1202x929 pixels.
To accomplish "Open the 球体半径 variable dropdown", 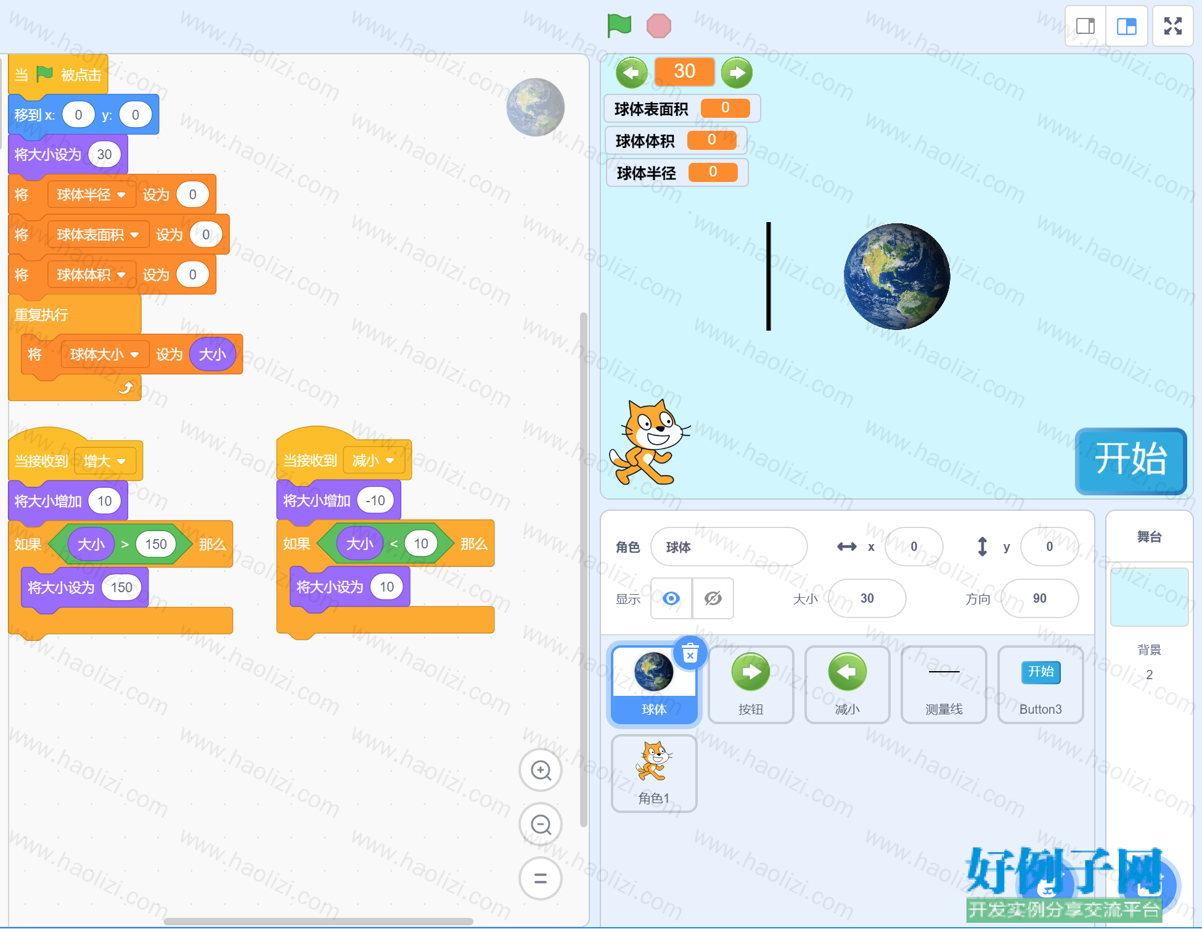I will [x=91, y=195].
